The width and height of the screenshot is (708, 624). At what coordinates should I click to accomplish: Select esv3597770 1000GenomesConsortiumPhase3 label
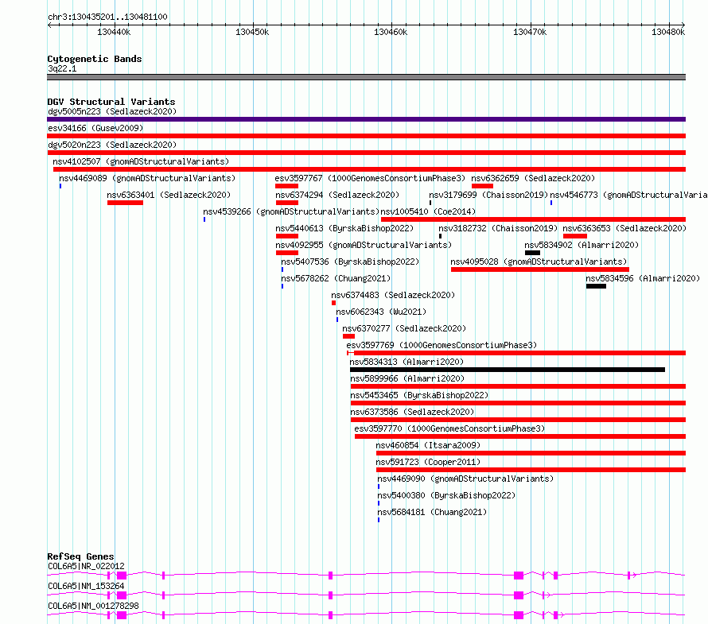(x=449, y=428)
